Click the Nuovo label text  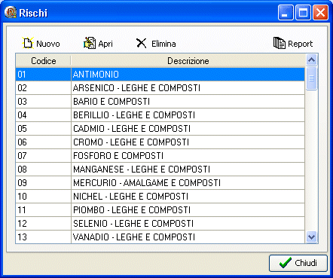pos(48,44)
